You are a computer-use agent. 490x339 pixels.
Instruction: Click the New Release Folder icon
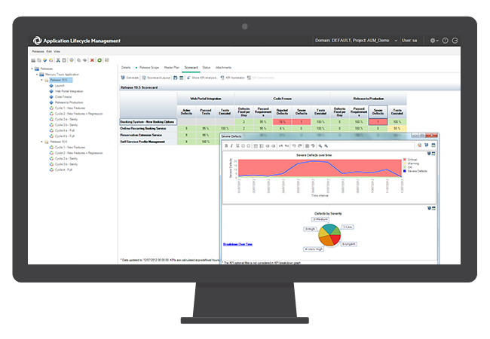click(33, 60)
